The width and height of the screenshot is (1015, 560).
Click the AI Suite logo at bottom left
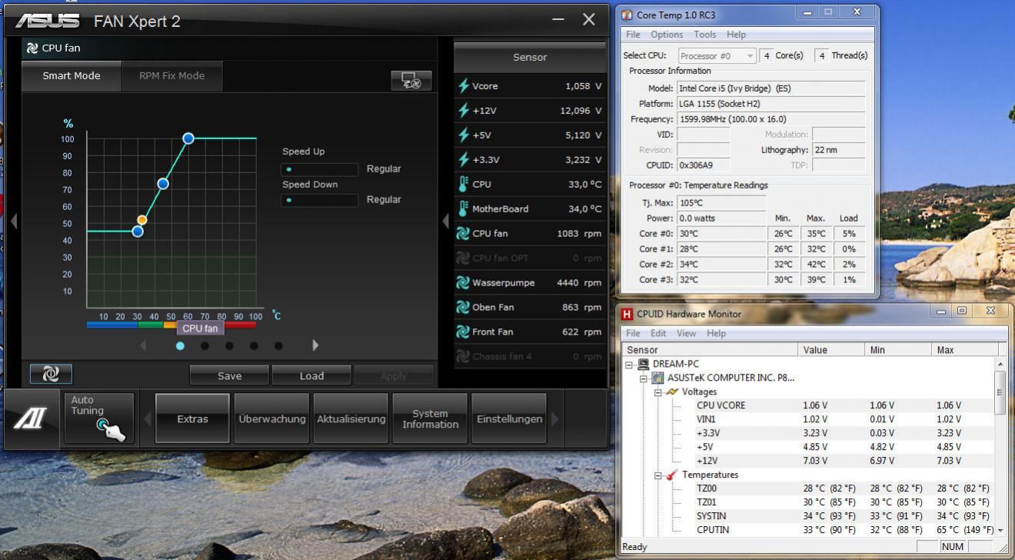coord(32,418)
